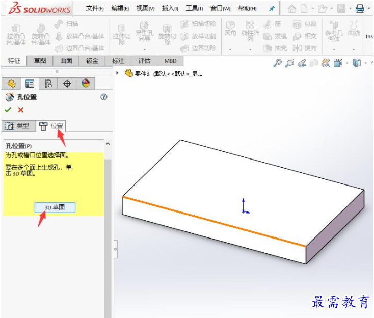Click the Print icon in title toolbar
This screenshot has height=318, width=374.
pyautogui.click(x=360, y=9)
